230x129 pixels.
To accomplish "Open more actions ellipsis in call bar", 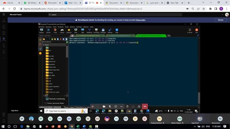I will [121, 106].
